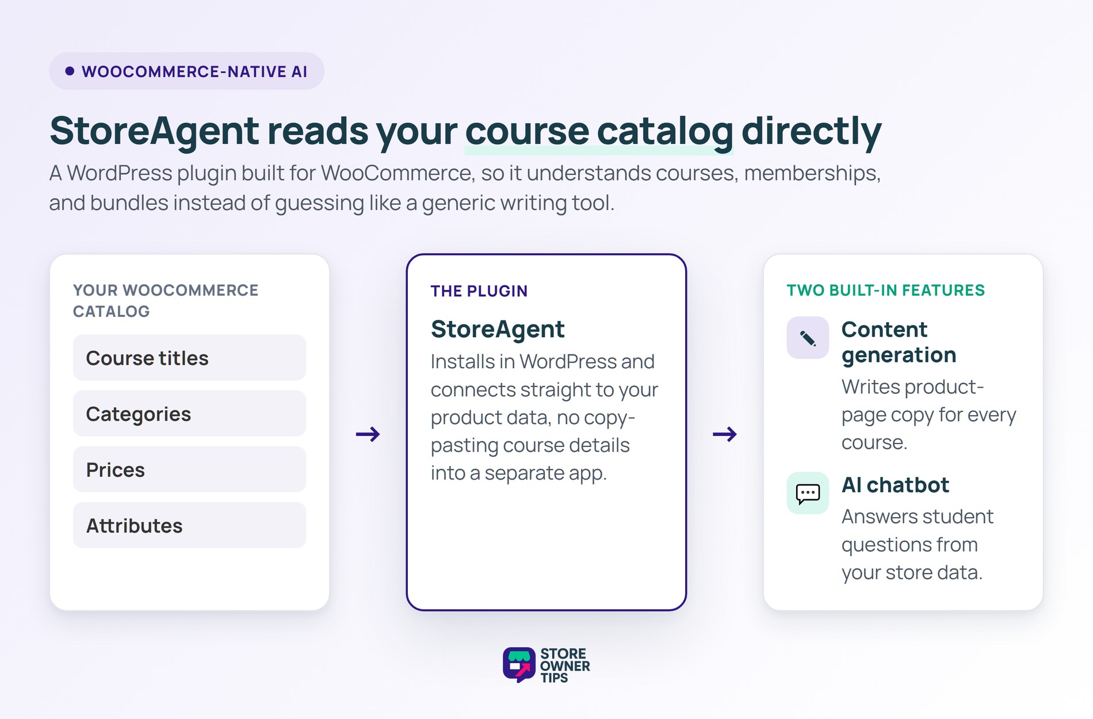Screen dimensions: 1093x719
Task: Select the Attributes item
Action: 189,525
